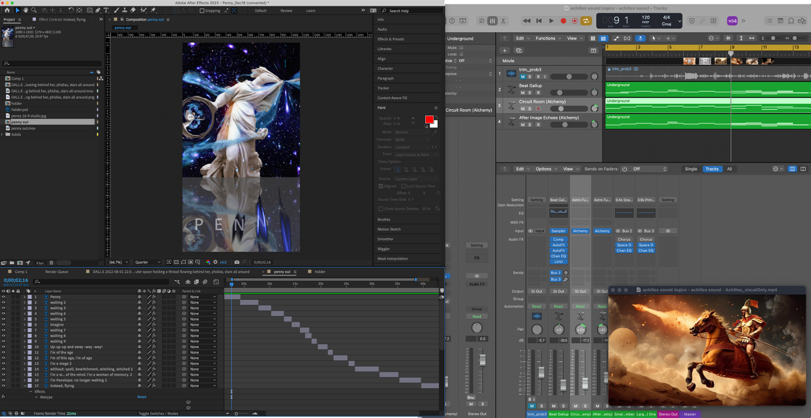Hide the Penny layer with its eye icon
811x418 pixels.
tap(4, 297)
